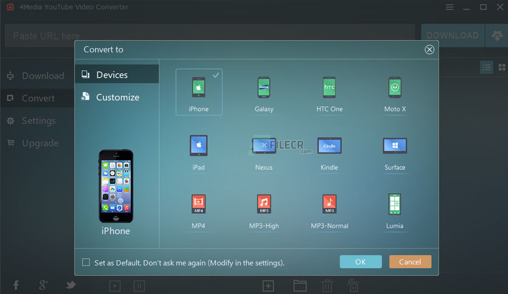Screen dimensions: 508x294
Task: Select the Nexus tablet preset
Action: coord(264,152)
